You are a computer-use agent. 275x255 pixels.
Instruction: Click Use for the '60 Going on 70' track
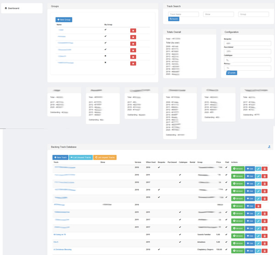pos(250,236)
